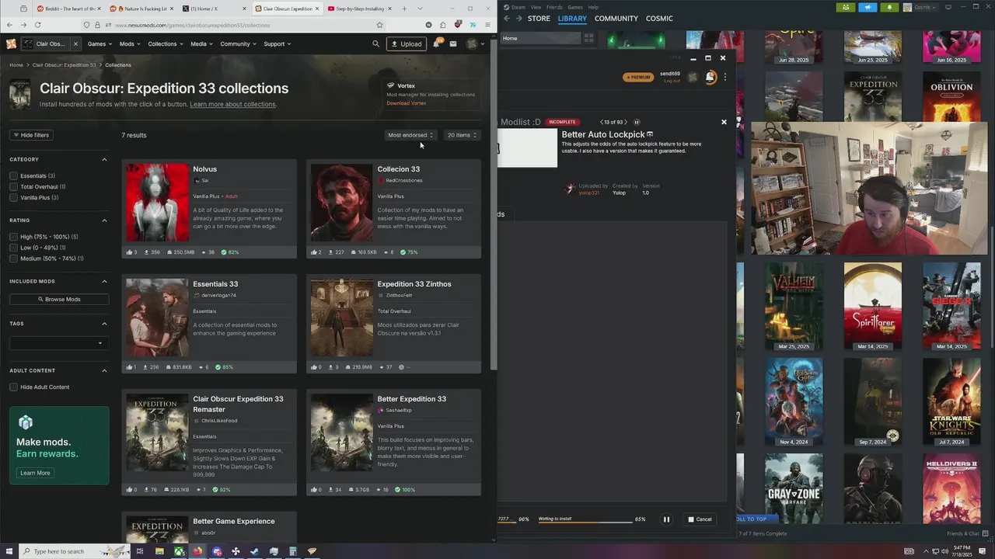Collapse the Tags filter section
This screenshot has width=995, height=559.
tap(104, 324)
